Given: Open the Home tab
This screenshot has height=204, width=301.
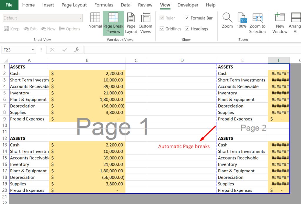Looking at the screenshot, I should 29,5.
